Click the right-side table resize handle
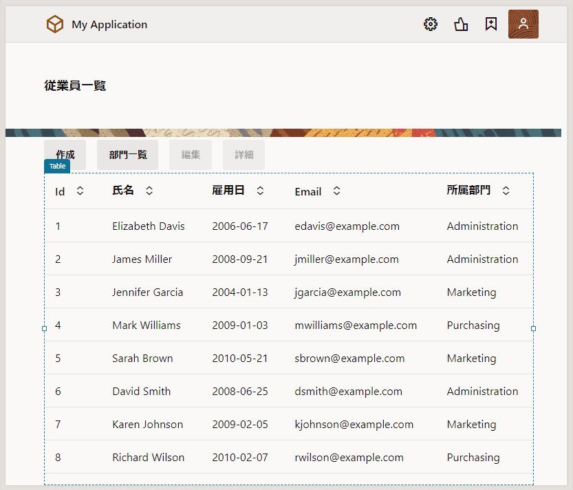The width and height of the screenshot is (573, 490). 533,329
